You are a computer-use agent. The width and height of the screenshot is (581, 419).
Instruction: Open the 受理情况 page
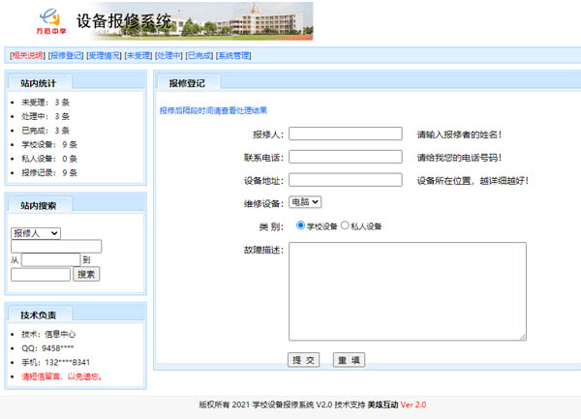coord(102,55)
